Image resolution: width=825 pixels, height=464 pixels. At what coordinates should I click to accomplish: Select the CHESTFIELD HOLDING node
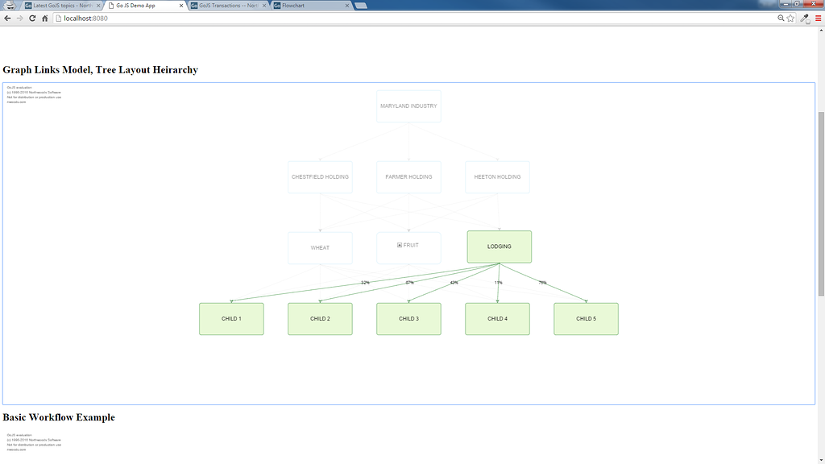[320, 177]
